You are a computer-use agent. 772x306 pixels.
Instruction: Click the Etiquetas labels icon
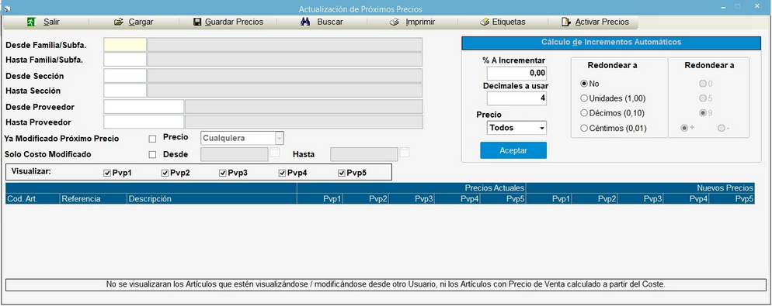485,22
